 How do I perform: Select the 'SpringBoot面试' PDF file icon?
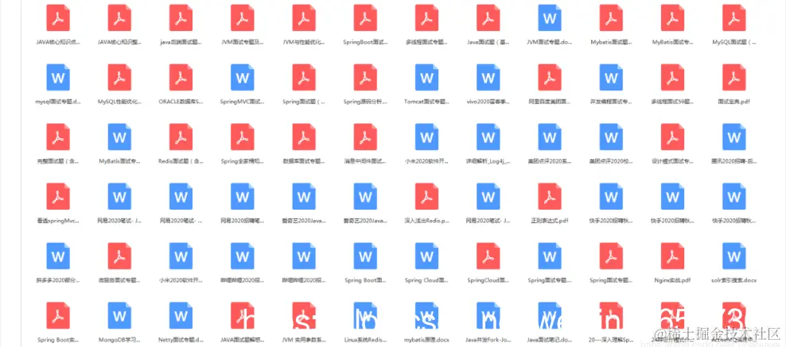(x=365, y=17)
